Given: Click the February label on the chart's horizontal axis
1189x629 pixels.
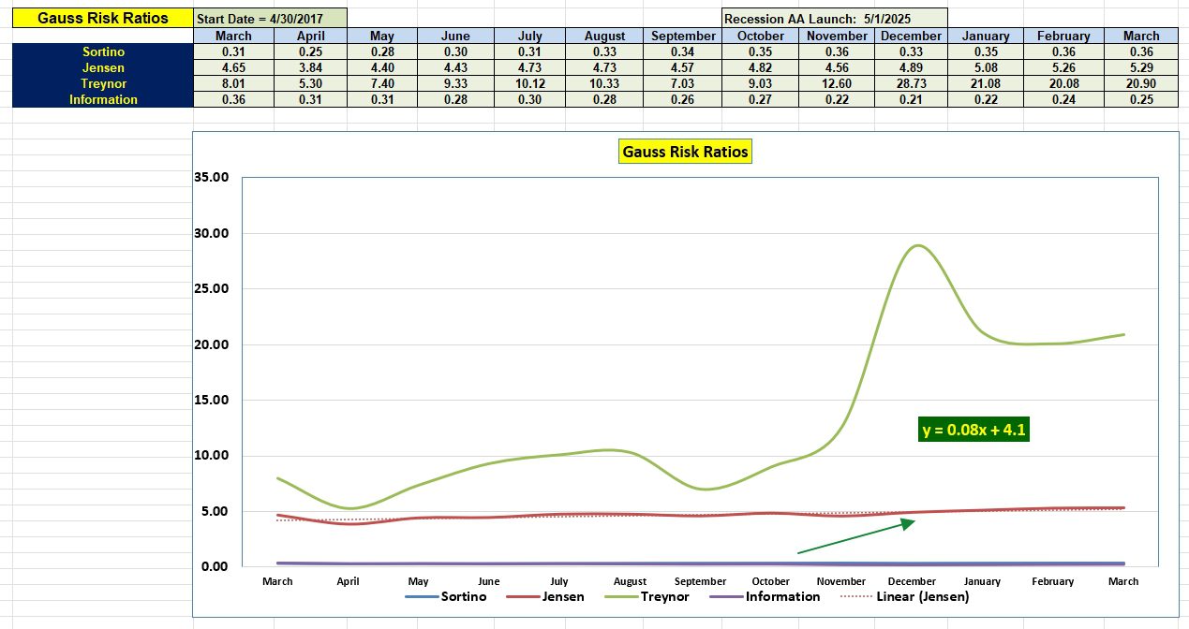Looking at the screenshot, I should [x=1053, y=581].
